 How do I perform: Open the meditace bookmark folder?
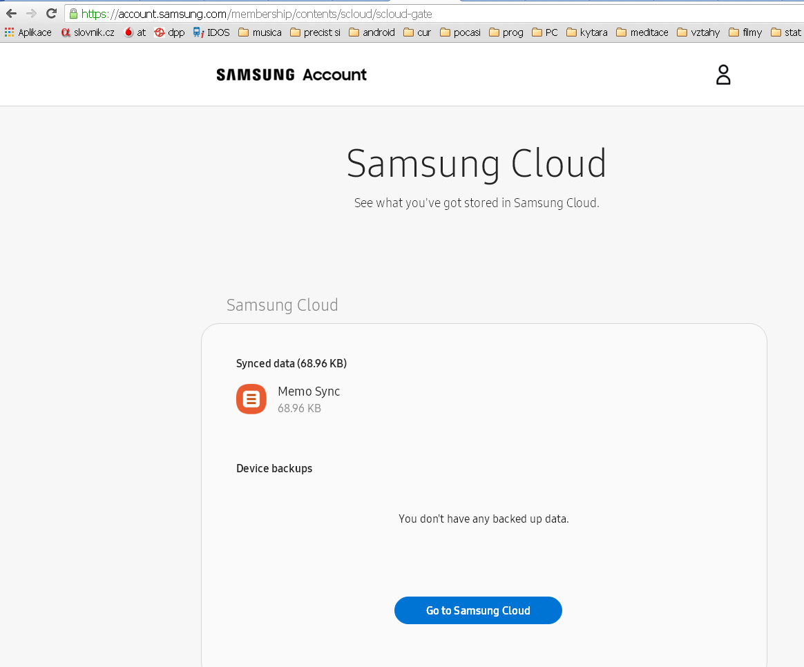click(642, 32)
